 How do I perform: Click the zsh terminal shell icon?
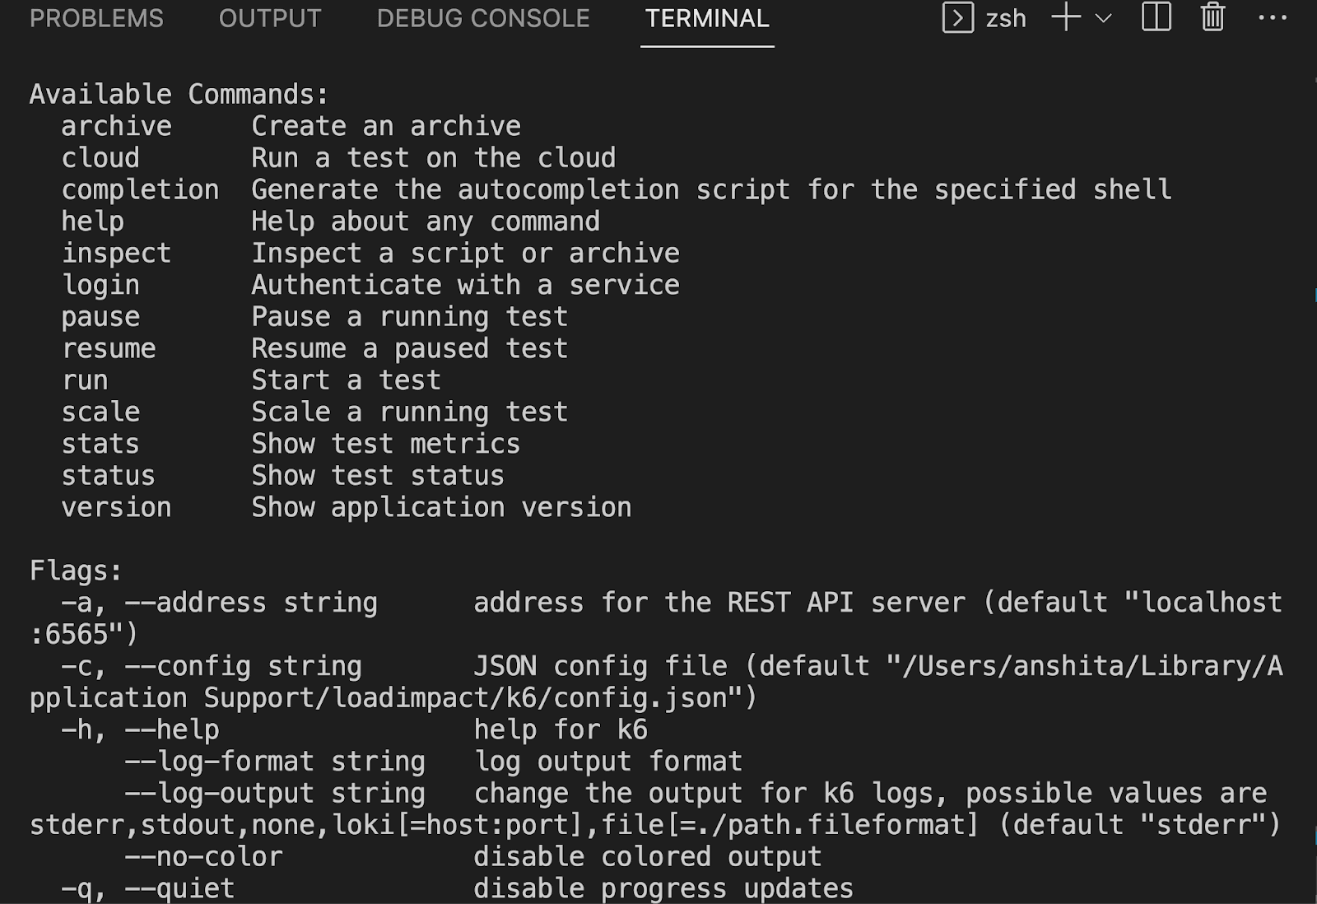tap(957, 17)
